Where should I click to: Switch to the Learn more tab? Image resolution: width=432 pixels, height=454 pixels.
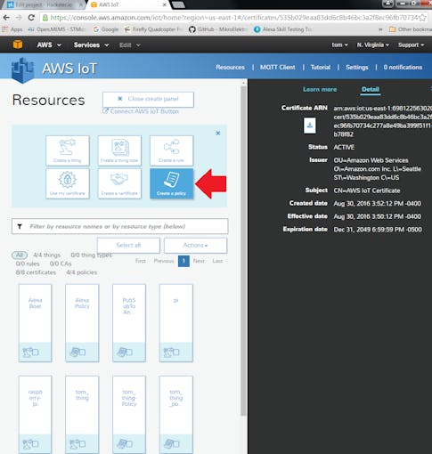point(320,89)
